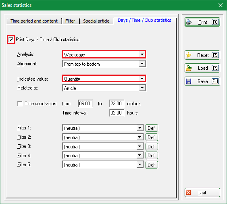Viewport: 227px width, 204px height.
Task: Enable the Time subdivision checkbox
Action: 20,104
